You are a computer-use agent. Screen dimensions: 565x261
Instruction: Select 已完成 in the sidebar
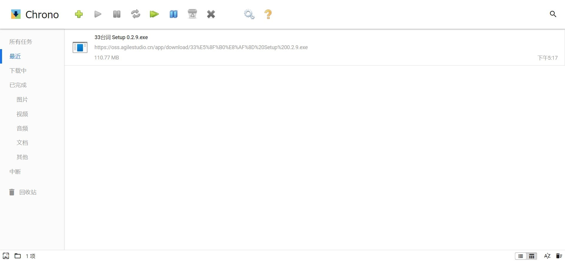click(x=18, y=85)
